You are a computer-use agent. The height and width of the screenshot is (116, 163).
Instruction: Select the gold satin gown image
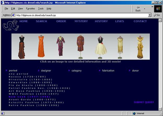point(140,47)
